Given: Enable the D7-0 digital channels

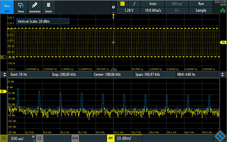Looking at the screenshot, I should (x=89, y=138).
